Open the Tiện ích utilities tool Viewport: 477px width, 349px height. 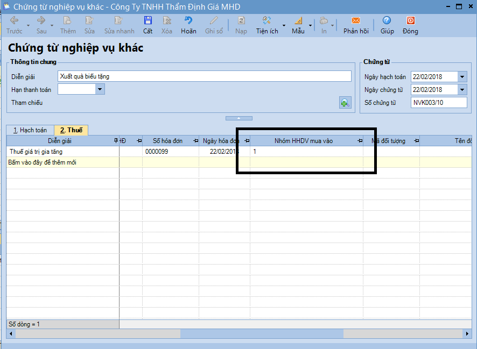click(x=267, y=21)
